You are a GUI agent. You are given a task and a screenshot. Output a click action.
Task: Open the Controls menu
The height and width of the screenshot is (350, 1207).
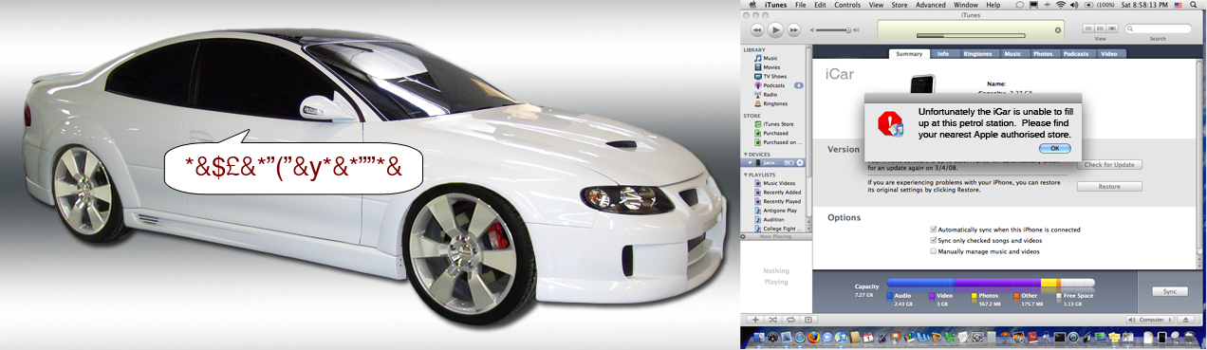click(847, 5)
